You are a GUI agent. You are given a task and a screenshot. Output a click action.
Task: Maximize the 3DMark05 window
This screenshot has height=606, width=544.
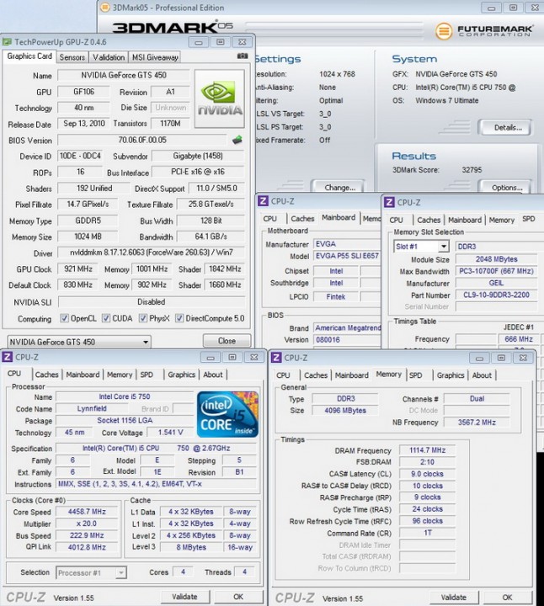tap(513, 8)
